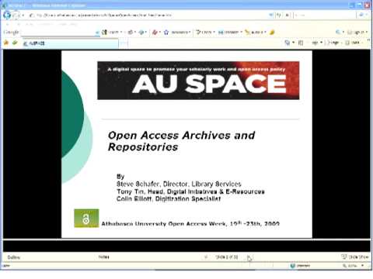Image resolution: width=373 pixels, height=279 pixels.
Task: Open a new tab with the blank tab button
Action: (x=124, y=43)
